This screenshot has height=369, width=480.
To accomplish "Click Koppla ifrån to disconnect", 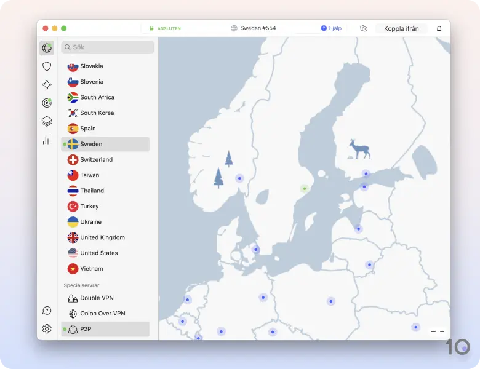I will 401,28.
